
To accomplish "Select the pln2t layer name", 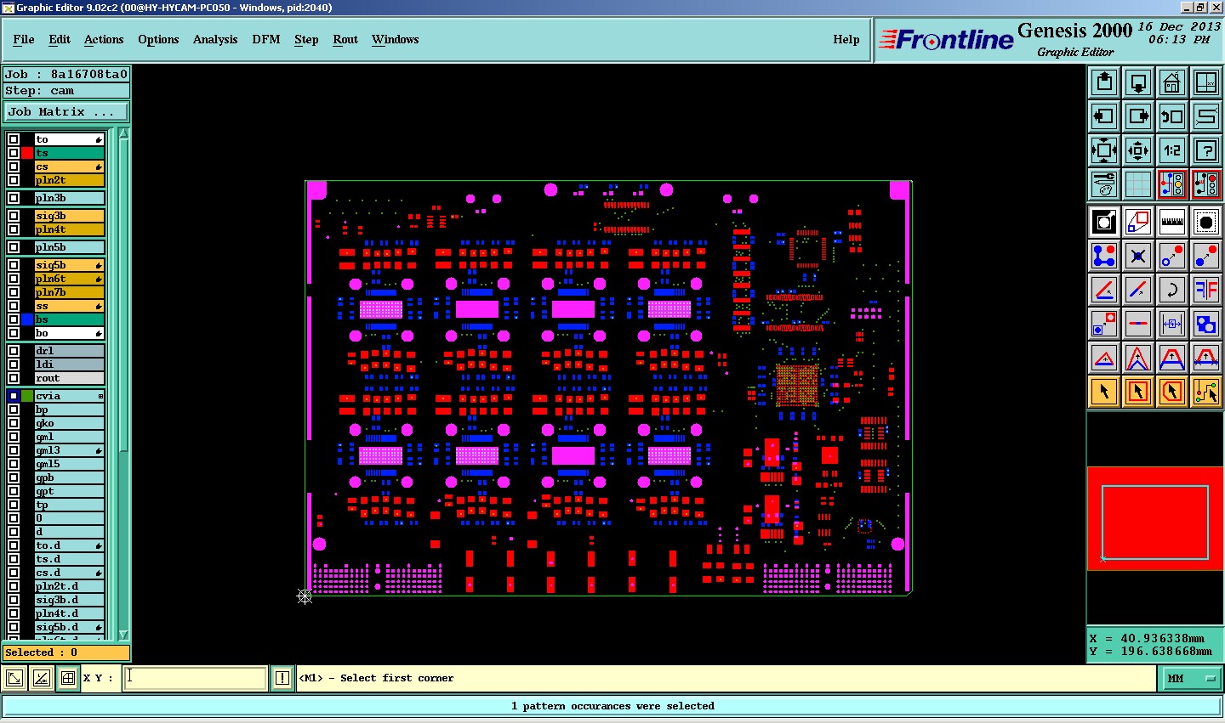I will tap(69, 180).
